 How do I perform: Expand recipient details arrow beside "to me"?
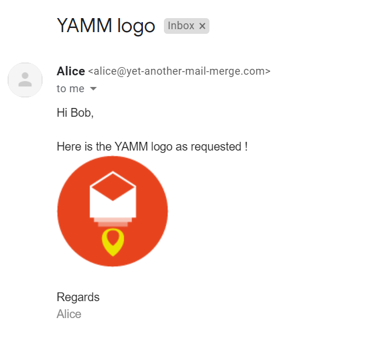pos(93,89)
